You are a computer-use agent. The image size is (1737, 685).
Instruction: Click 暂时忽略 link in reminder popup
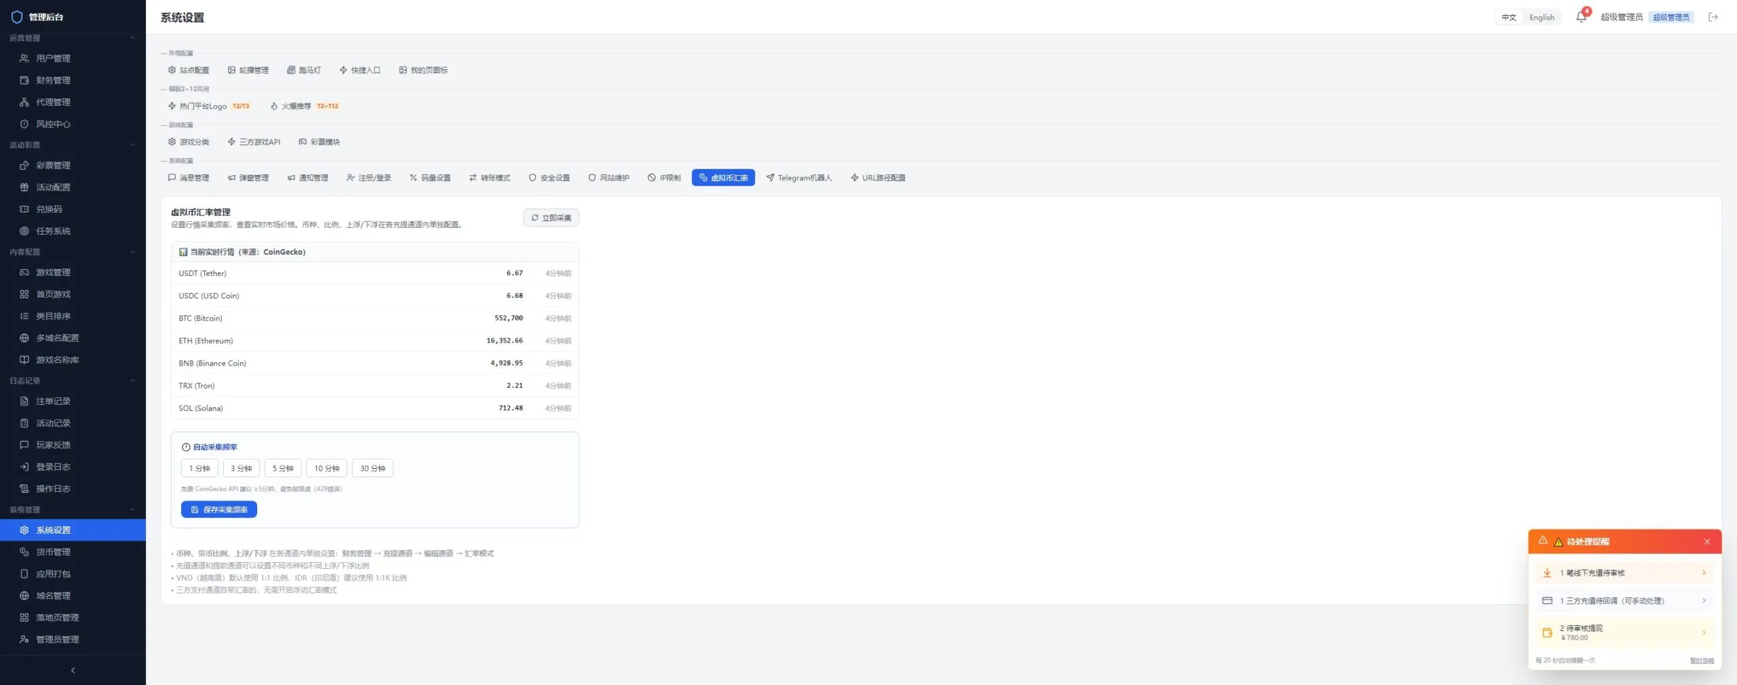point(1702,661)
